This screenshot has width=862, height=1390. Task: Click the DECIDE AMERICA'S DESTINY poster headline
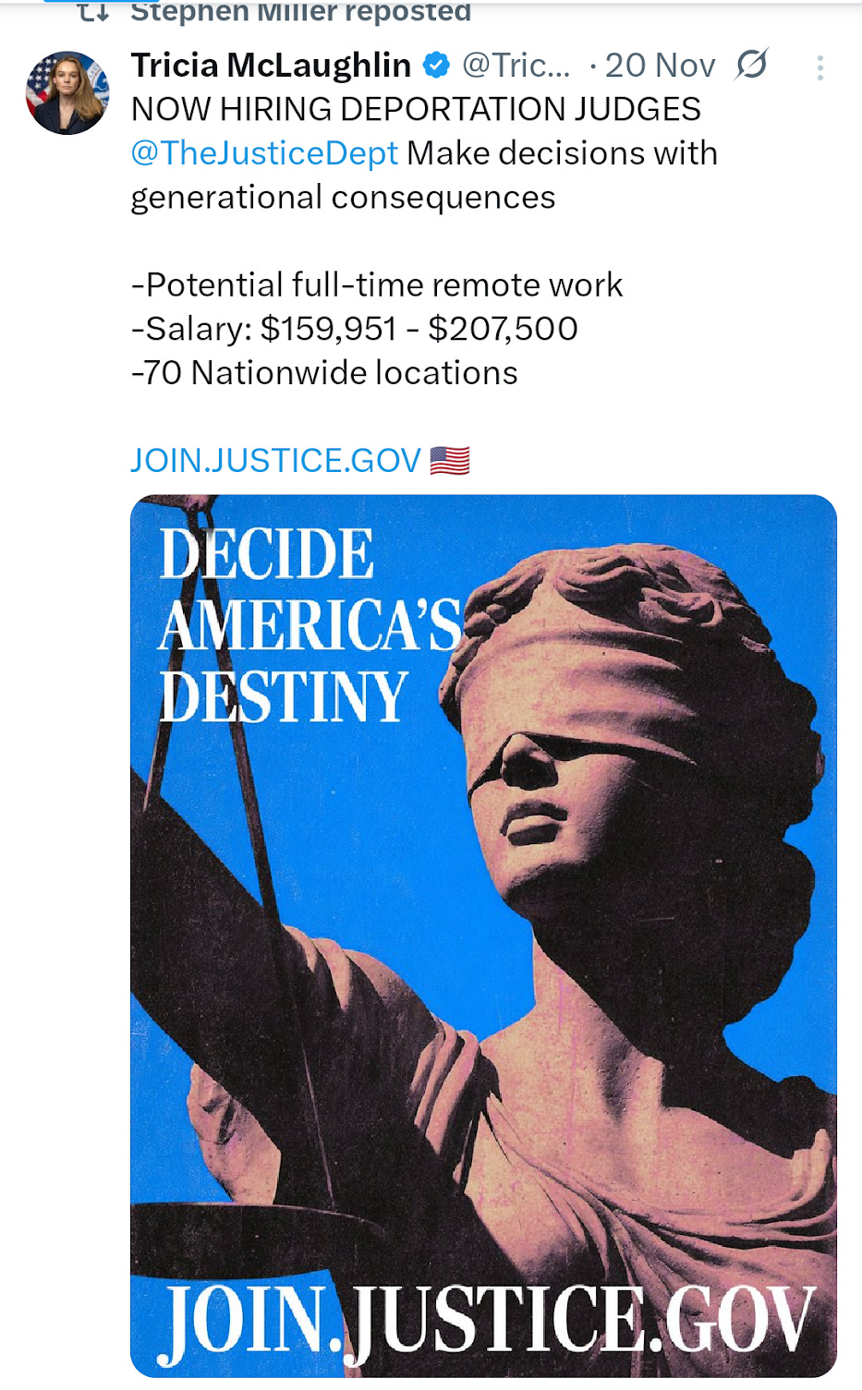[x=310, y=625]
